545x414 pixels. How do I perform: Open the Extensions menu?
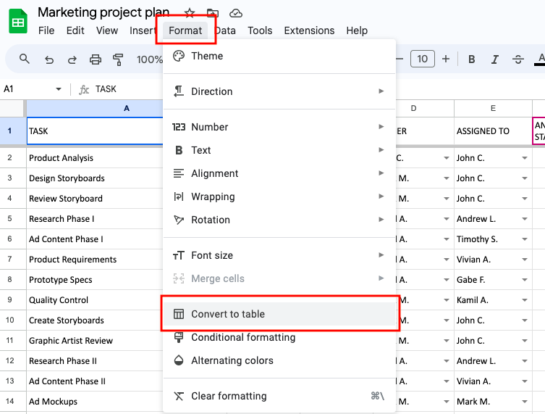309,30
